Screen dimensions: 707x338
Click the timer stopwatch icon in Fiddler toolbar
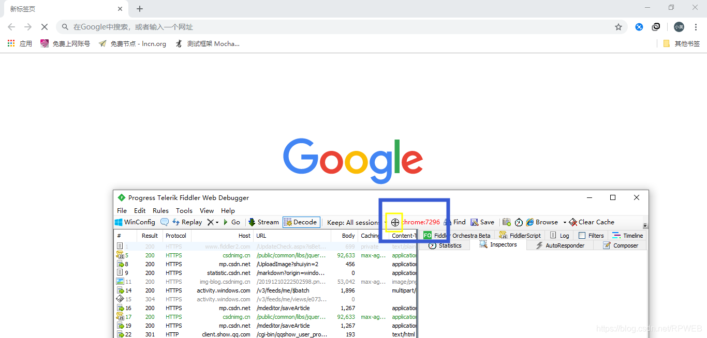519,222
